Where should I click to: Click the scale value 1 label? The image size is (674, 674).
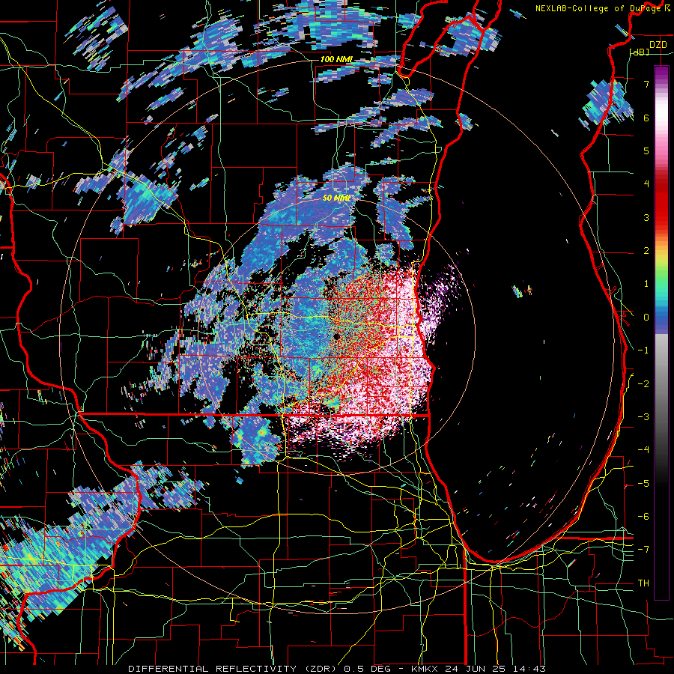tap(646, 284)
